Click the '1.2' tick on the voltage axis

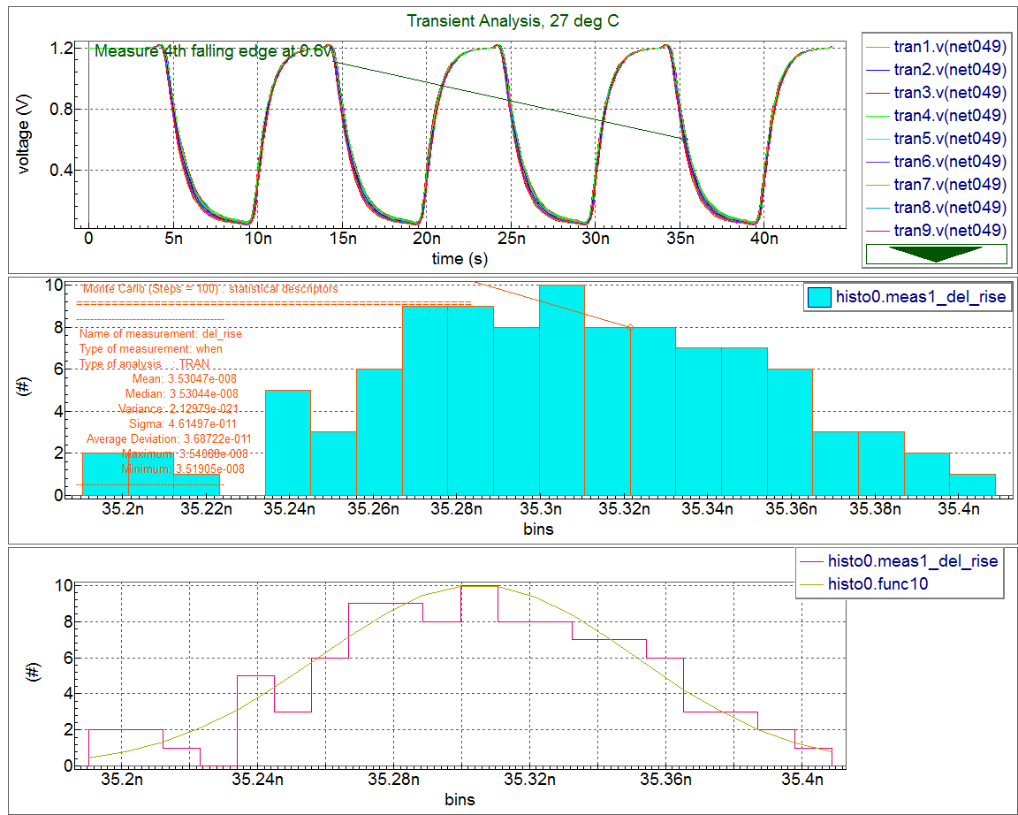[x=62, y=48]
